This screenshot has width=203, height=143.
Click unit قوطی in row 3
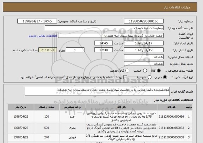pos(72,137)
